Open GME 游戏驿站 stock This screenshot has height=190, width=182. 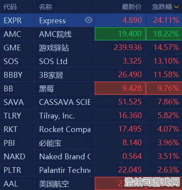point(91,47)
